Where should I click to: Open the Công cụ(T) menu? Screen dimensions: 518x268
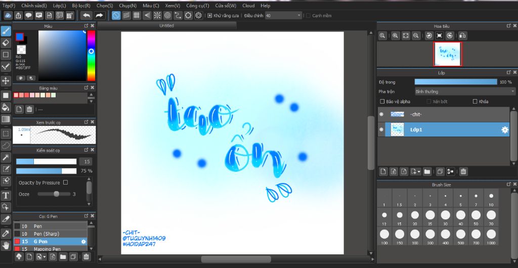coord(198,6)
